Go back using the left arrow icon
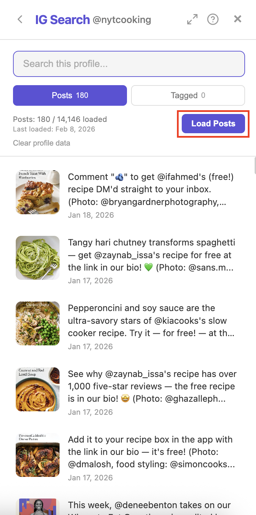The width and height of the screenshot is (256, 515). pos(20,19)
